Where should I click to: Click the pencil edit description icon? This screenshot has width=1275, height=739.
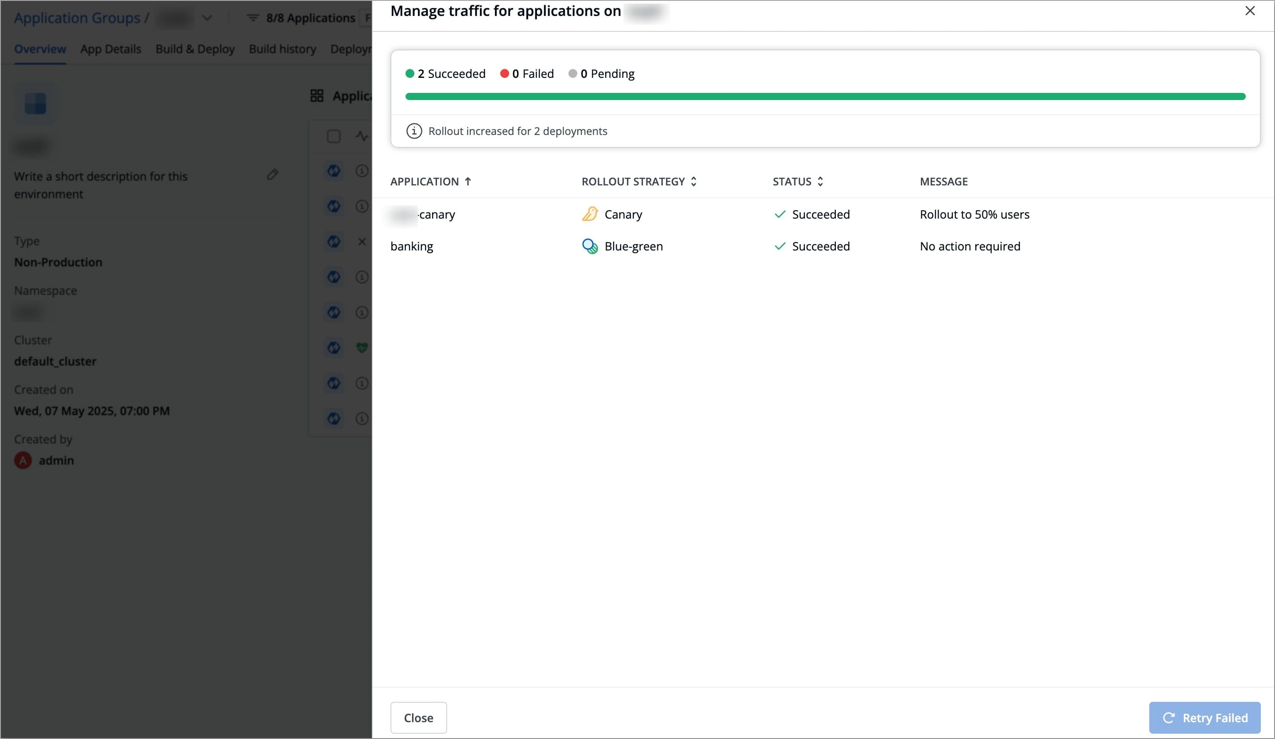(x=273, y=174)
